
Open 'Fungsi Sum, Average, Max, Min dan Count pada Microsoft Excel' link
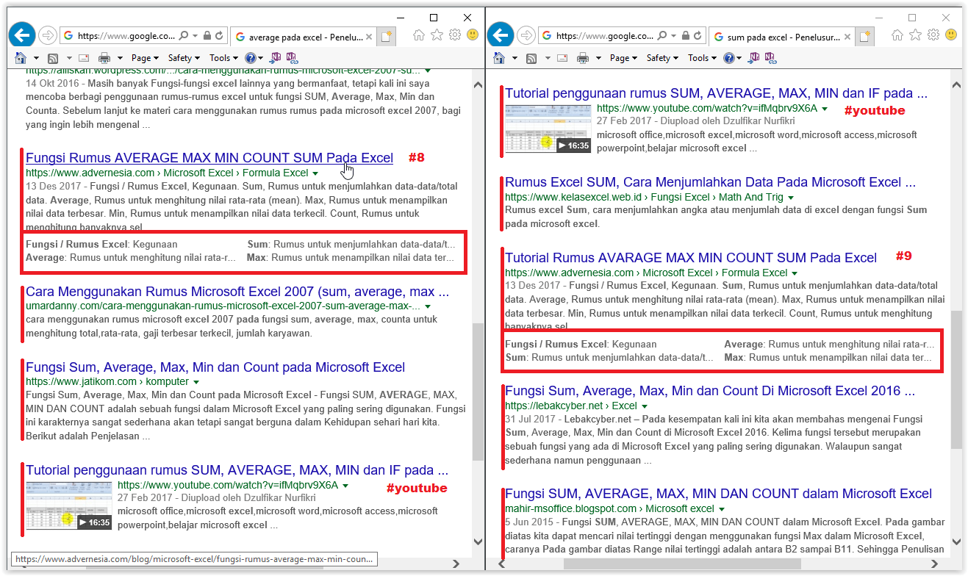tap(215, 367)
